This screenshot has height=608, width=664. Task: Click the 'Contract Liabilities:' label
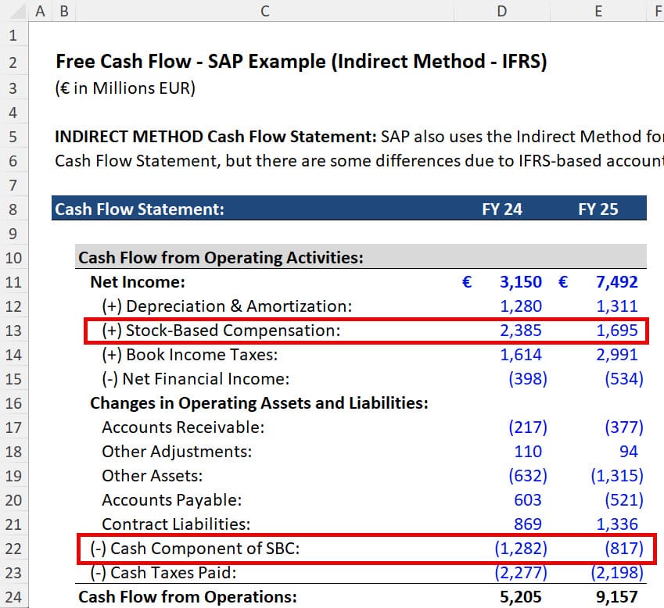[176, 524]
